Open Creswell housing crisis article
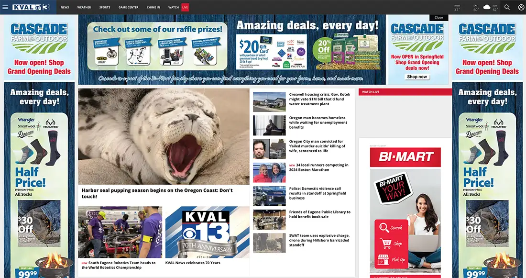The height and width of the screenshot is (278, 526). (320, 99)
